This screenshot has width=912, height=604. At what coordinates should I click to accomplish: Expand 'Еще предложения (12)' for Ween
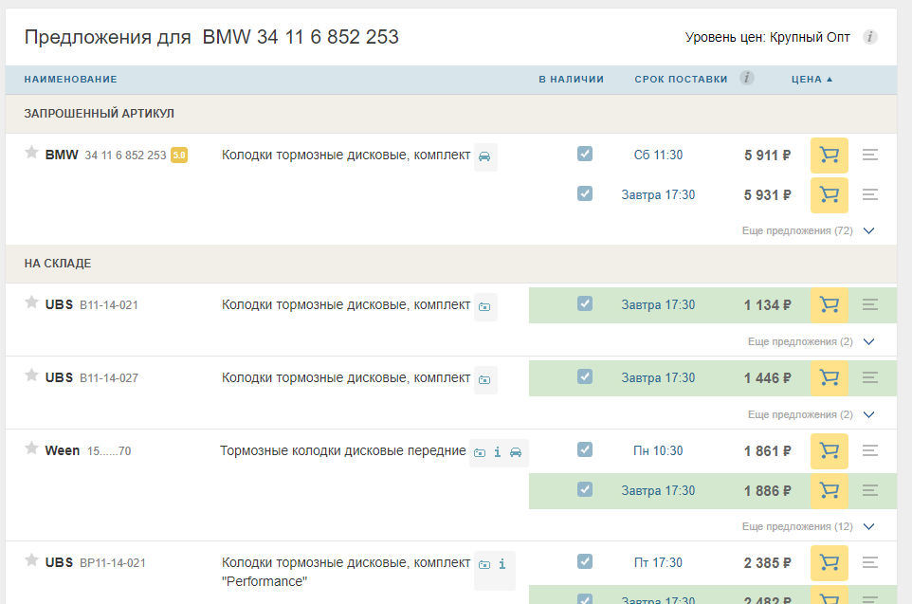click(x=808, y=526)
